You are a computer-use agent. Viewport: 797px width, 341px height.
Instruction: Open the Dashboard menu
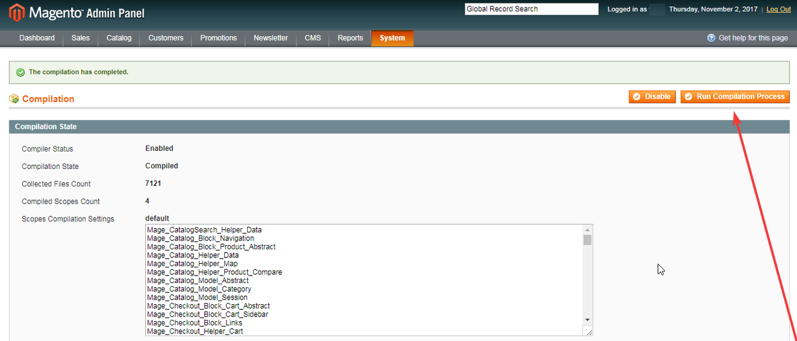(37, 38)
